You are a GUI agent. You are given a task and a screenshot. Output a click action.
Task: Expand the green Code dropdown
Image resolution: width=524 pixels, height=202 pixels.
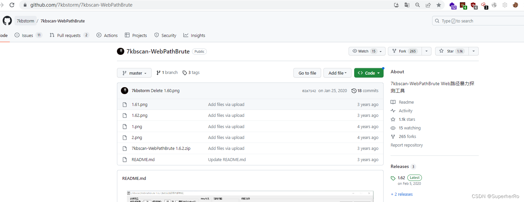pyautogui.click(x=369, y=73)
